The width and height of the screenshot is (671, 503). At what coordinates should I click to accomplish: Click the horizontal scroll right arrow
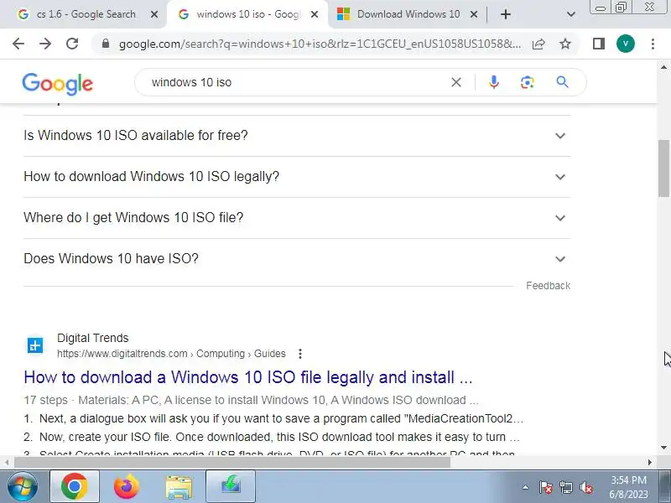(650, 463)
